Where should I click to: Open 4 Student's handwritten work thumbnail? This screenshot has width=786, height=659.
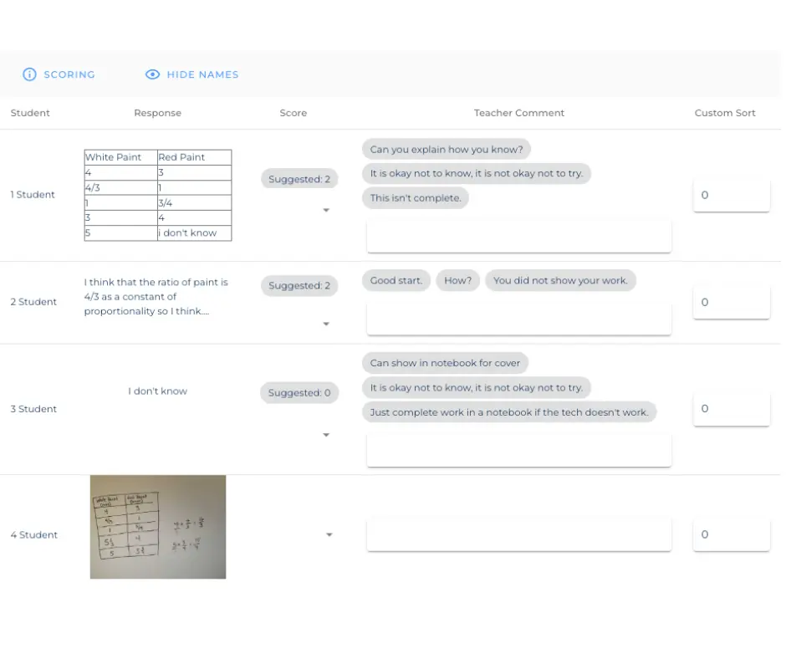[x=157, y=527]
